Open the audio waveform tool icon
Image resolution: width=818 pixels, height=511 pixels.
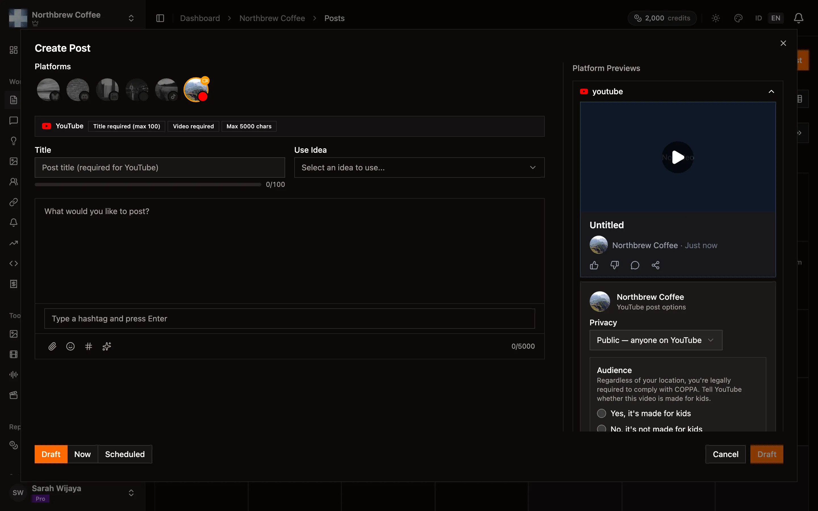14,374
